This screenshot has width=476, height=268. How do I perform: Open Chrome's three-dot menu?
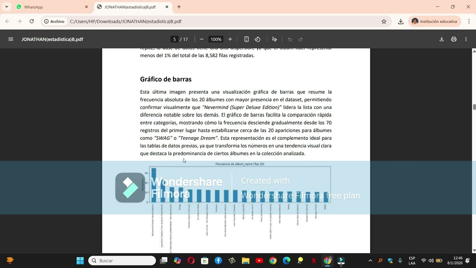point(469,21)
